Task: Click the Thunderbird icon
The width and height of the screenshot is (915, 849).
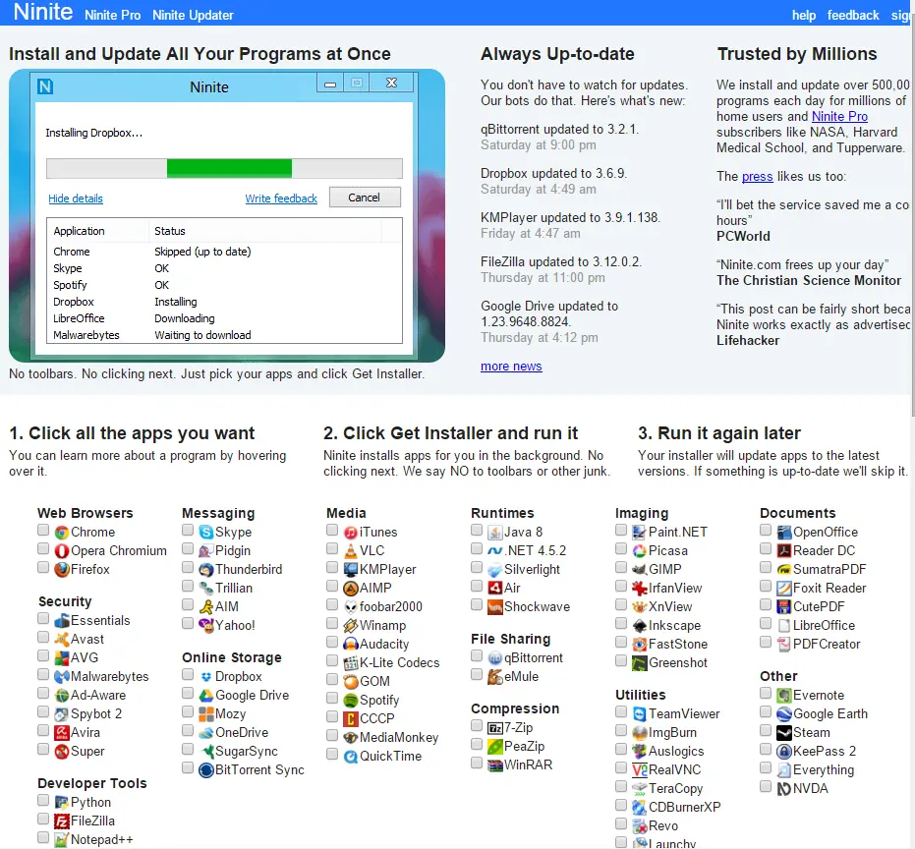Action: tap(206, 570)
